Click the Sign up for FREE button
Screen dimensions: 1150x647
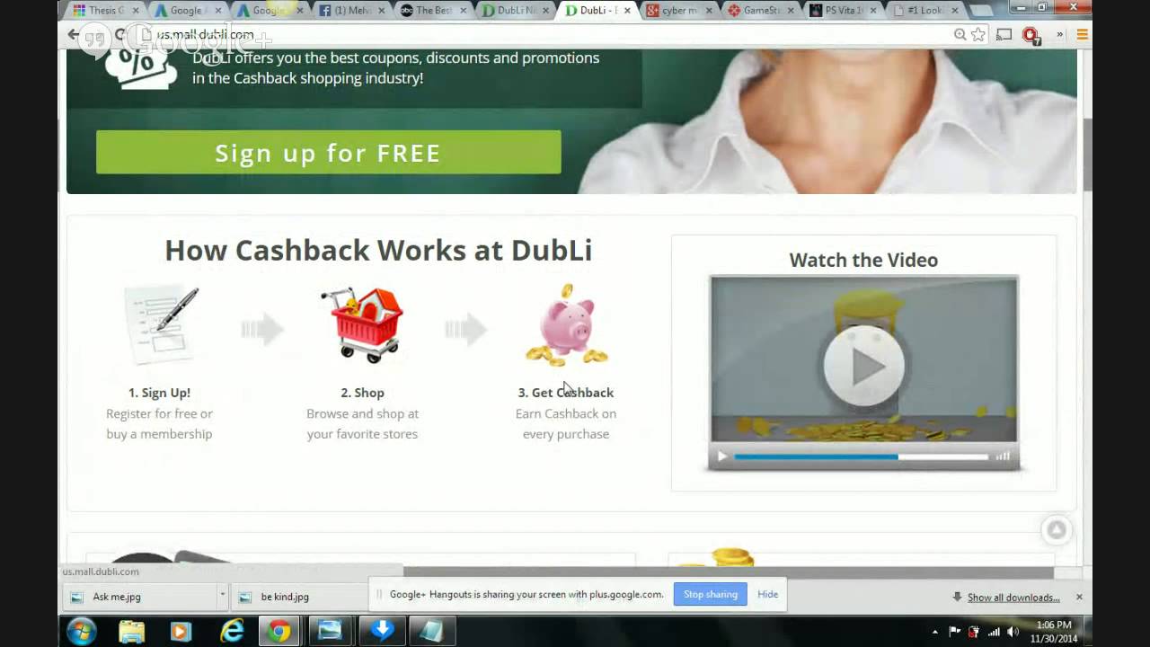(328, 152)
